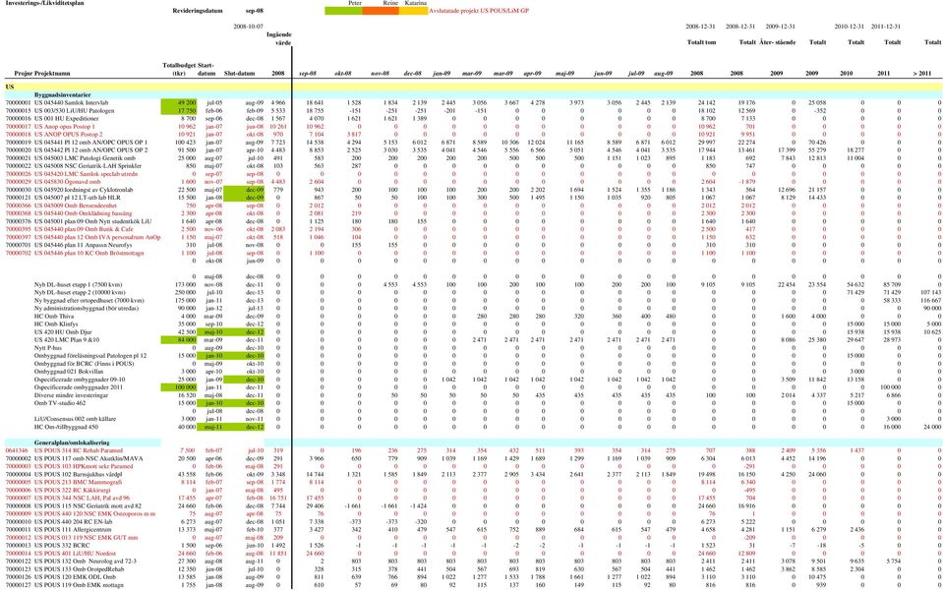The width and height of the screenshot is (943, 591).
Task: Click the 2009-12-31 date header
Action: (780, 27)
